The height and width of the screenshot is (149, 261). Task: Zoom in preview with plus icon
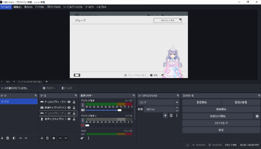(14, 82)
